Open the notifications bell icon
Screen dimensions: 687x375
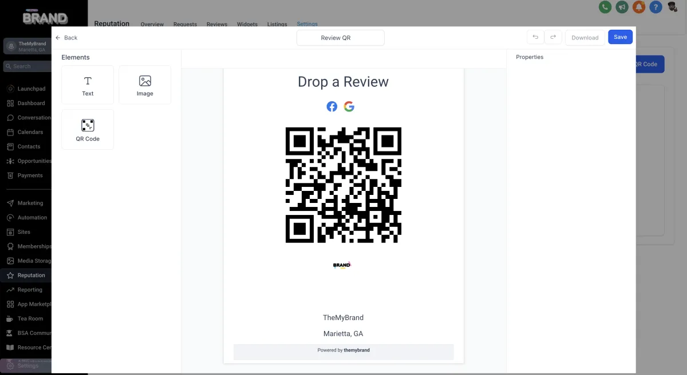coord(639,7)
